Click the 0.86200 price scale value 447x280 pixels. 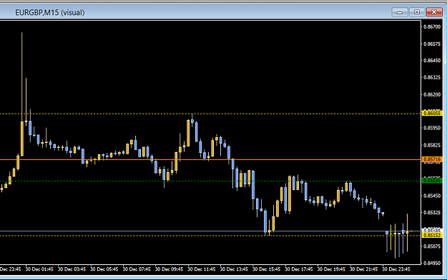432,94
